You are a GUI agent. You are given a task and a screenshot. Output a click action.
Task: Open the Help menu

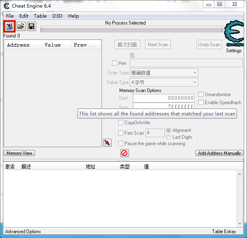(x=73, y=16)
